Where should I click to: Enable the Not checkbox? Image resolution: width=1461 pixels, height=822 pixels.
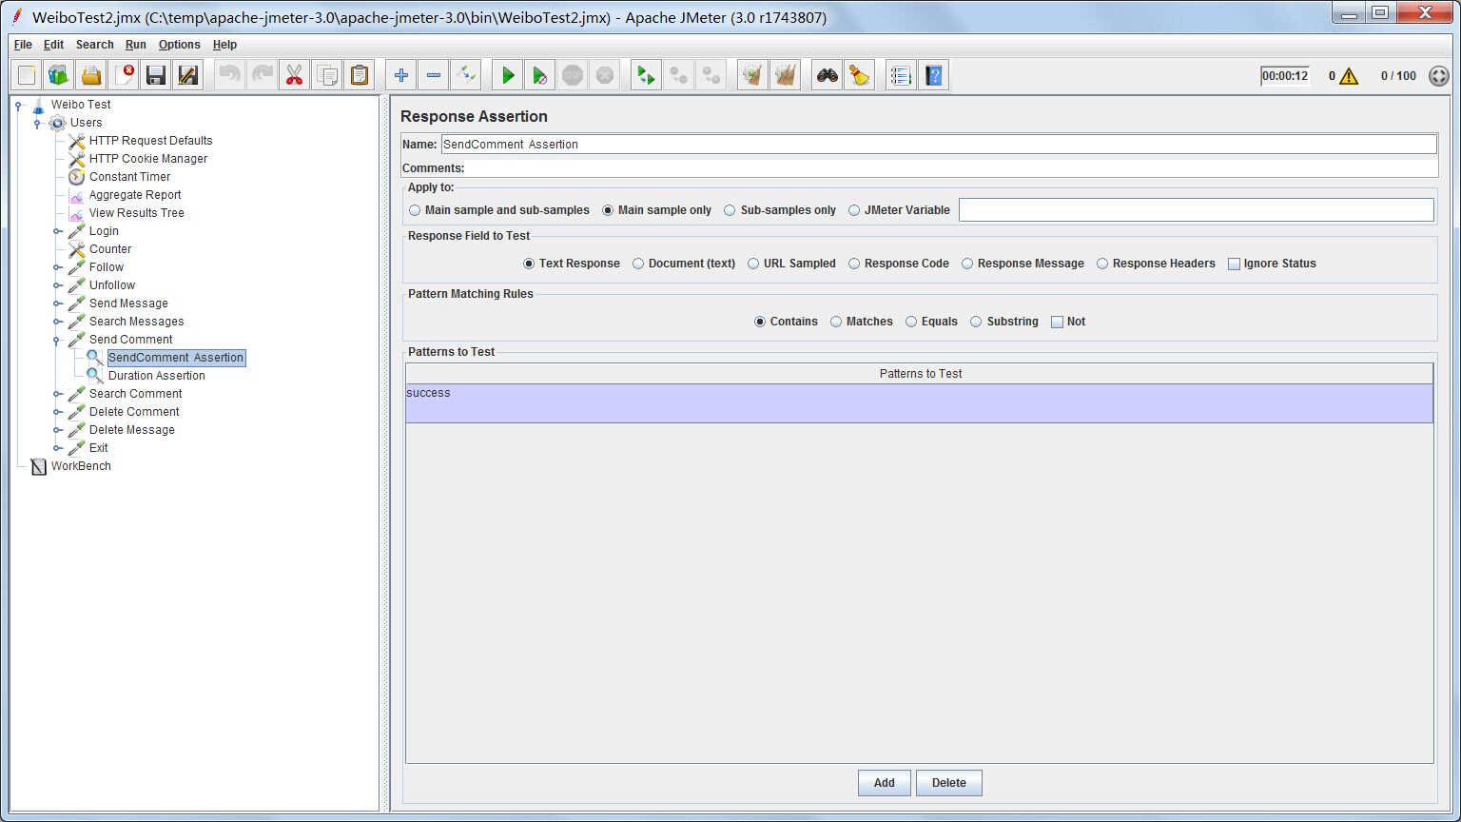pyautogui.click(x=1067, y=322)
